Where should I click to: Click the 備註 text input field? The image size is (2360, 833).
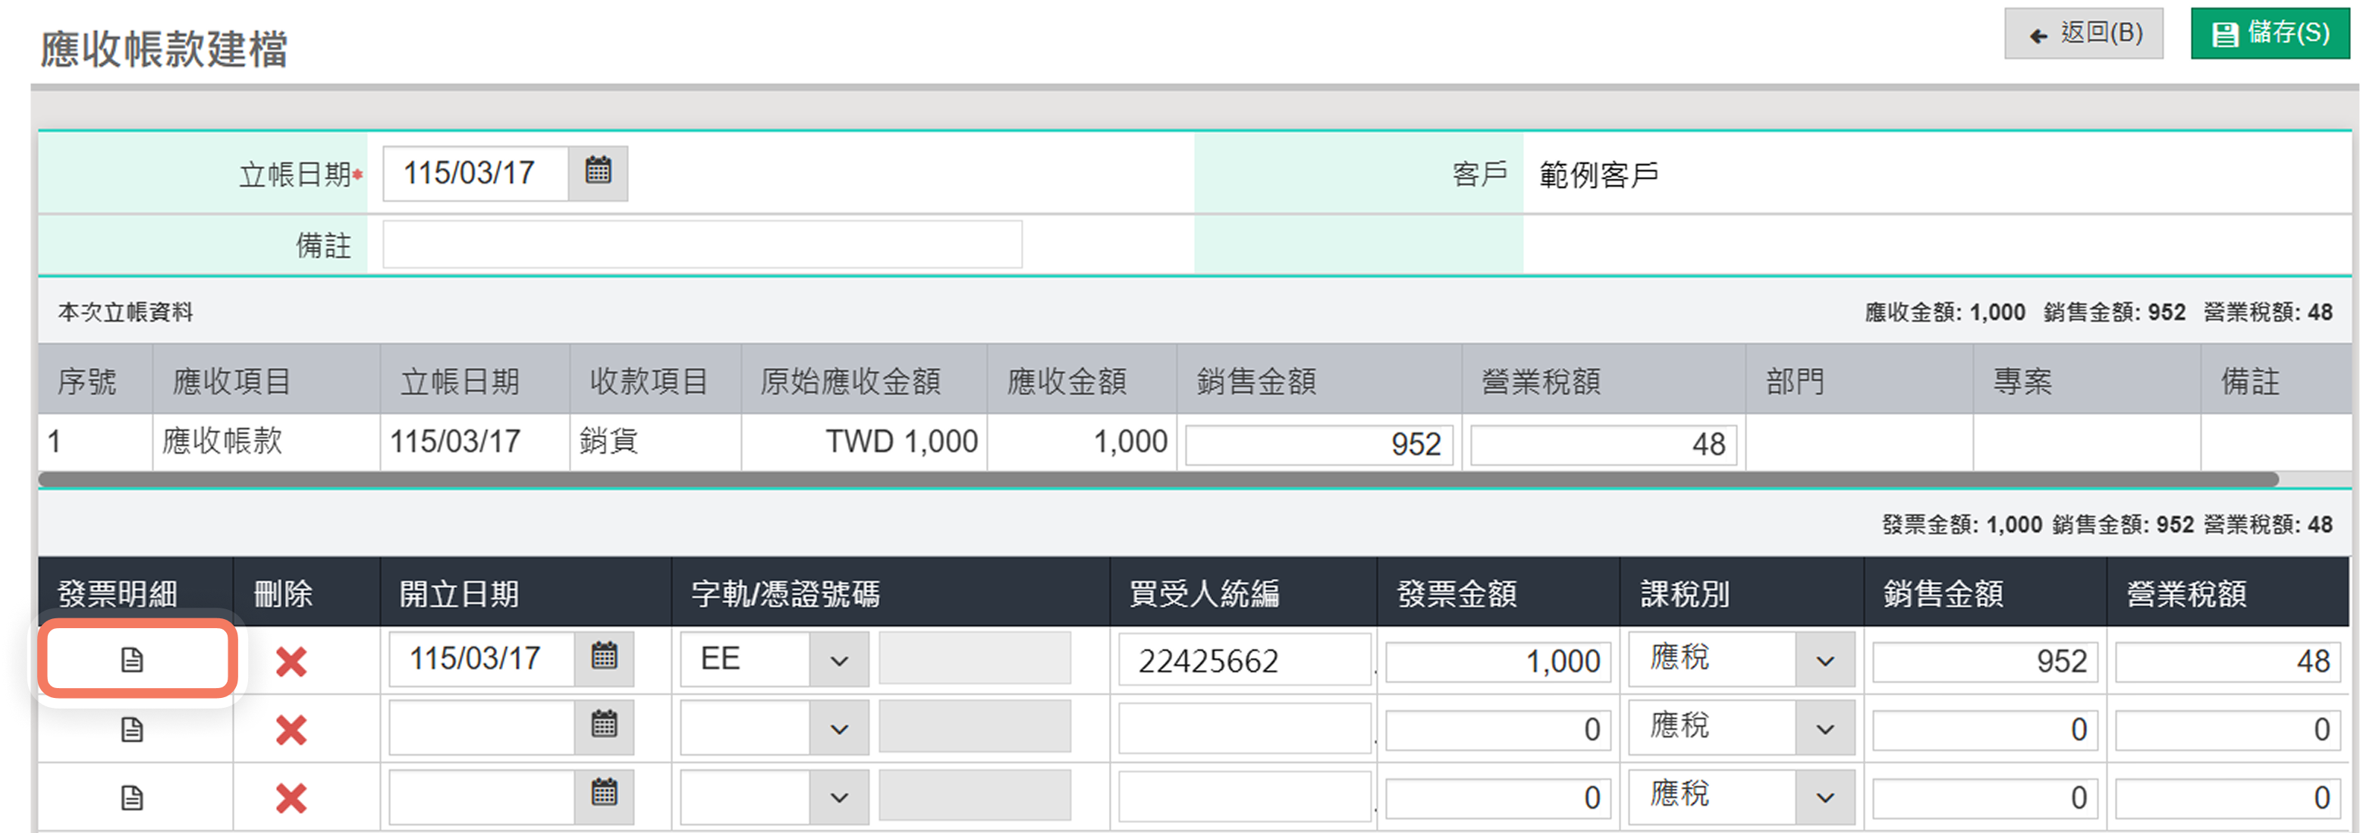pos(702,244)
